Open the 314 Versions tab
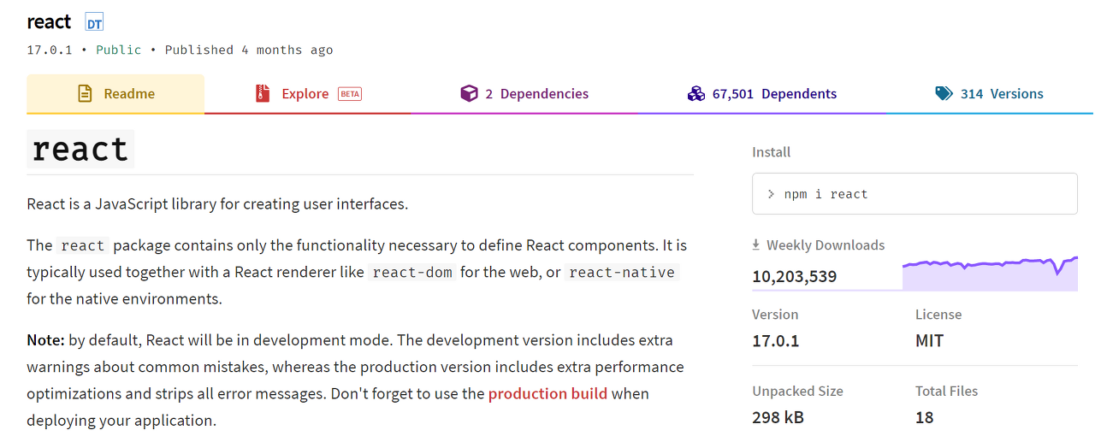This screenshot has height=436, width=1095. (x=990, y=94)
